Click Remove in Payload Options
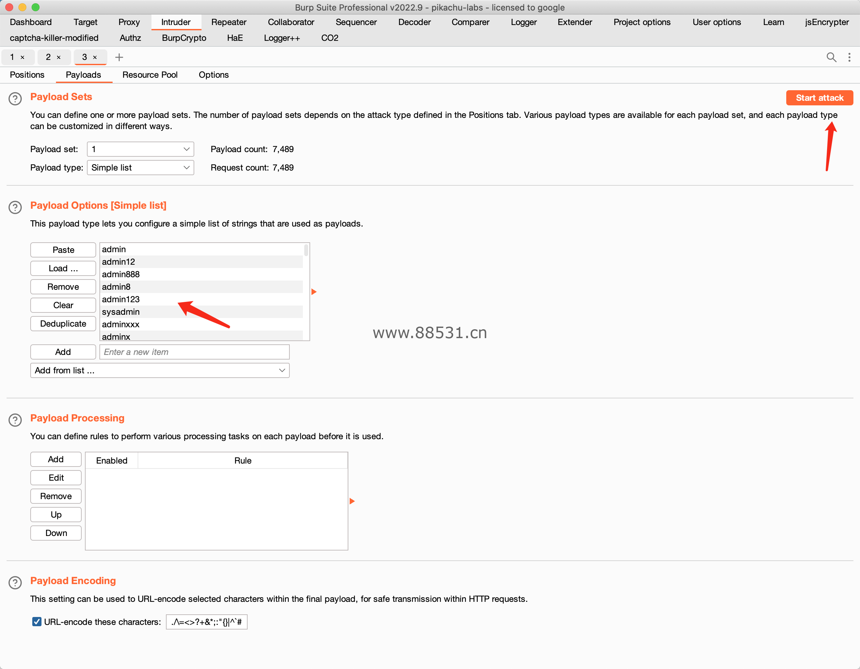This screenshot has height=669, width=860. pyautogui.click(x=63, y=287)
